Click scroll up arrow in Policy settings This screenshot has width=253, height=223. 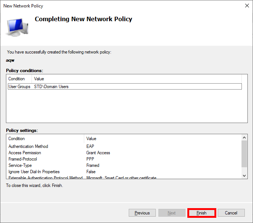[244, 138]
